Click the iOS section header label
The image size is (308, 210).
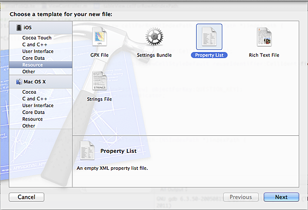(28, 28)
